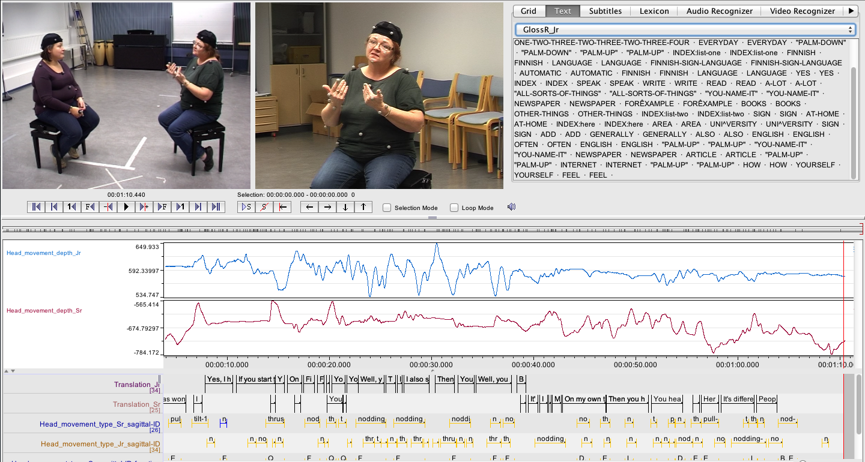Go to previous scrollview button
The height and width of the screenshot is (462, 865).
(x=54, y=207)
